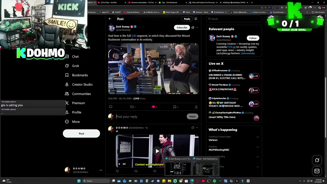Image resolution: width=327 pixels, height=184 pixels.
Task: Share Zach Bussey's post
Action: (x=196, y=107)
